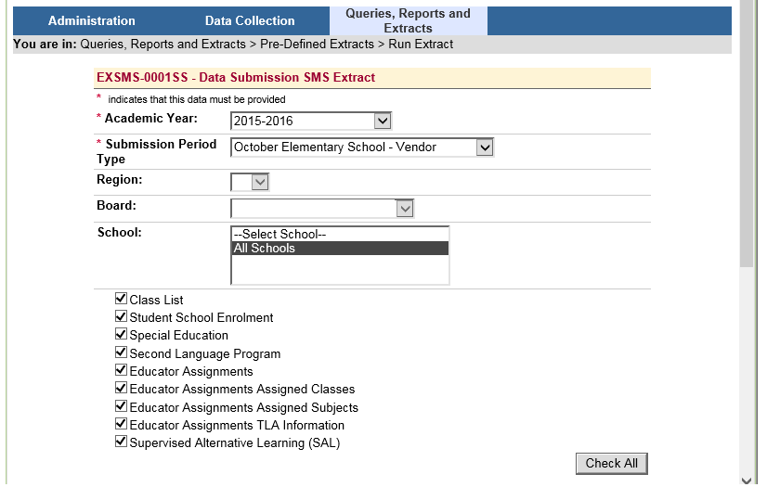The width and height of the screenshot is (767, 487).
Task: Disable the Special Education checkbox
Action: (121, 335)
